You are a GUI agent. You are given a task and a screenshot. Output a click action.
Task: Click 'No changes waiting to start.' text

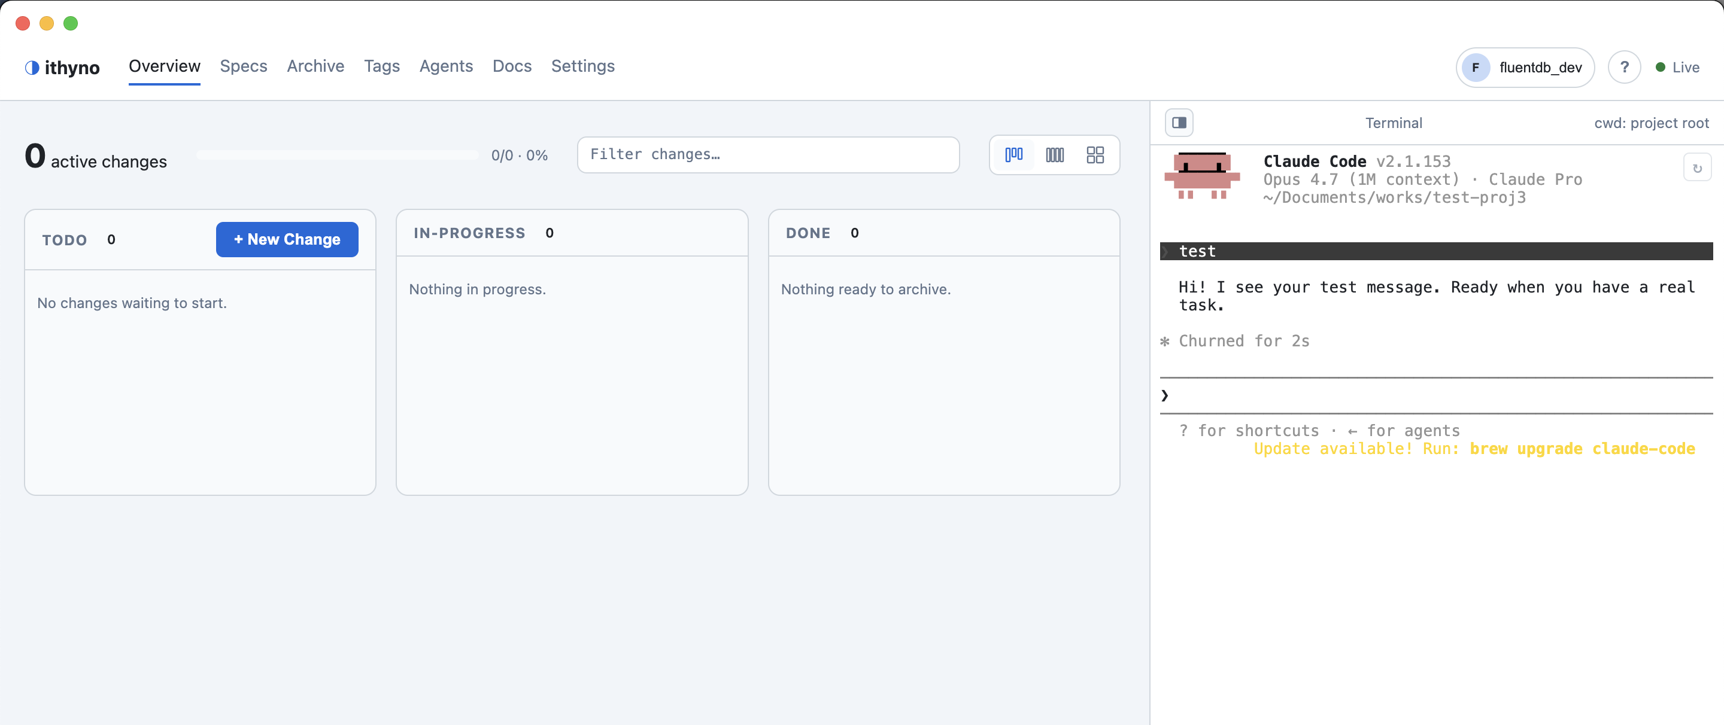pos(132,303)
